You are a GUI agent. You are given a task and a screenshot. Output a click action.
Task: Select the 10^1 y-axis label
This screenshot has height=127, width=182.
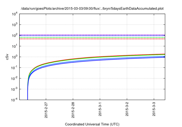(15, 46)
